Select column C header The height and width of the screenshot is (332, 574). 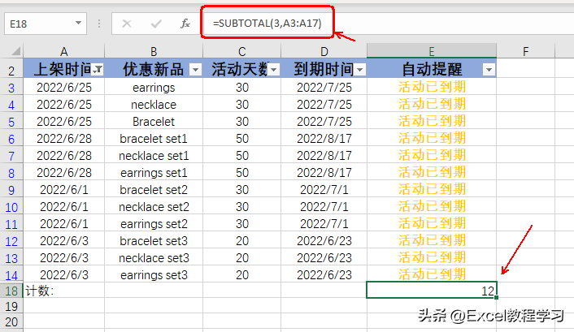(242, 51)
